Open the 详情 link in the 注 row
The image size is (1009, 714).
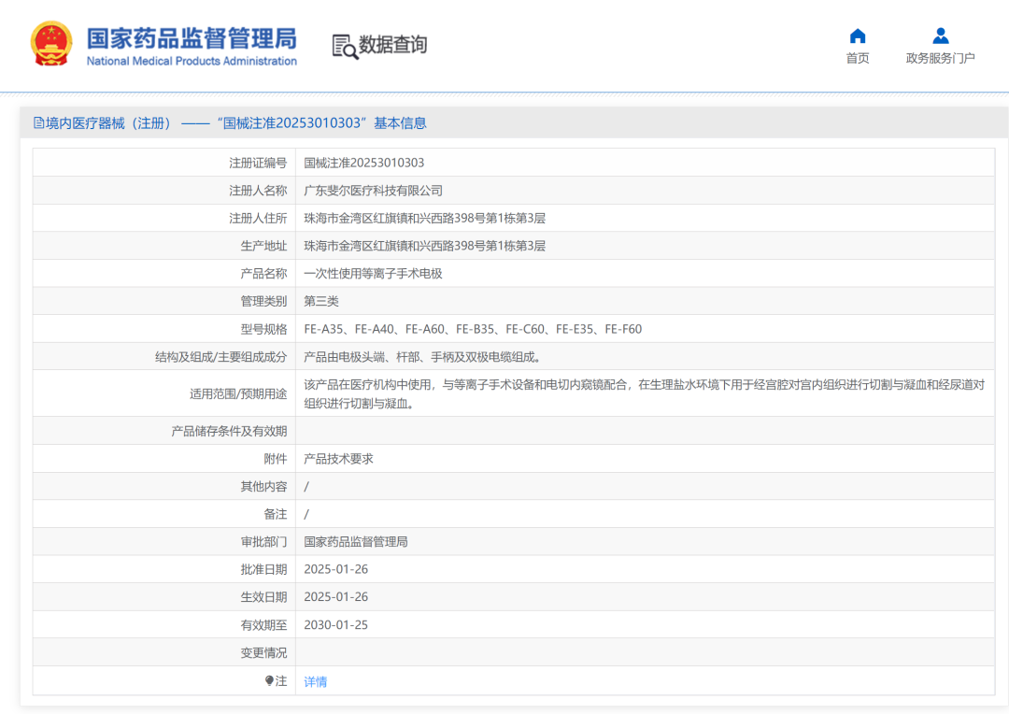(316, 682)
